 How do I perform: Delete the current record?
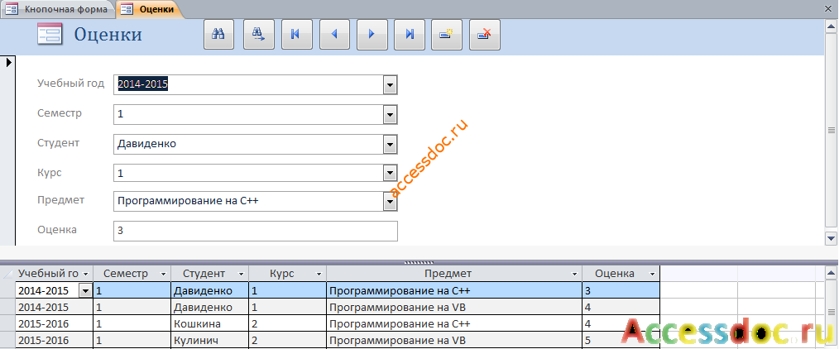tap(485, 35)
